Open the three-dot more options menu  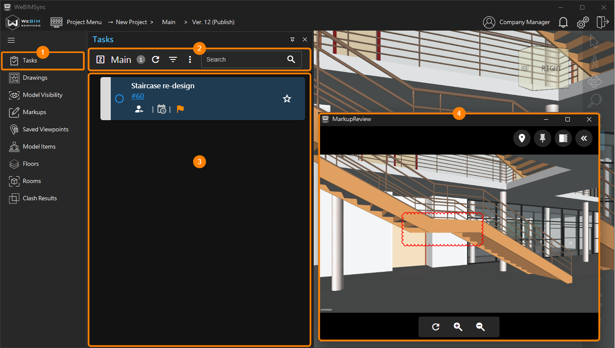190,59
